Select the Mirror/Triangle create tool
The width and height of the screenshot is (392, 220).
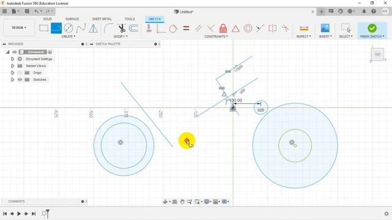[93, 28]
